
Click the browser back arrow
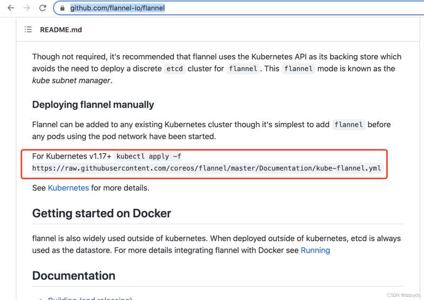coord(11,8)
